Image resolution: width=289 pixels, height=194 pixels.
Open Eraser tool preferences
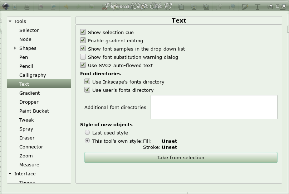point(27,138)
